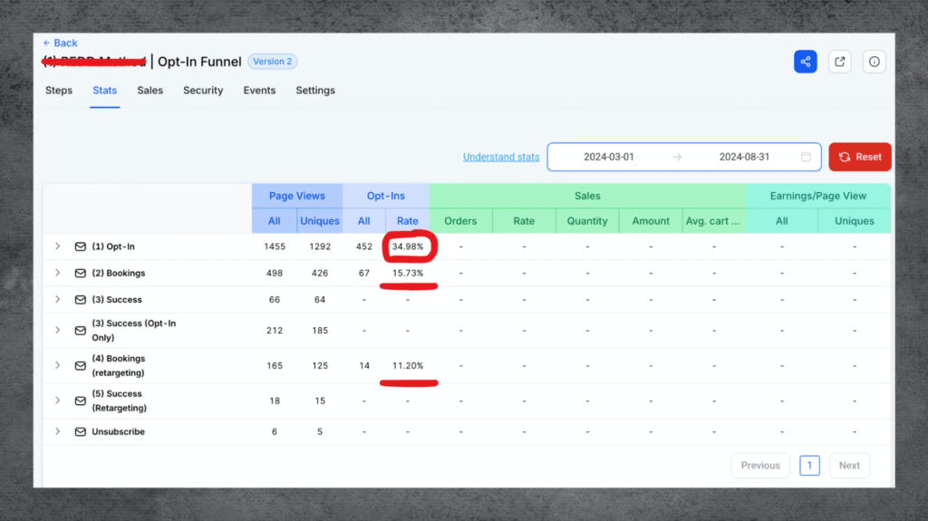Expand the (4) Bookings (retargeting) row
The image size is (928, 521).
[x=57, y=365]
